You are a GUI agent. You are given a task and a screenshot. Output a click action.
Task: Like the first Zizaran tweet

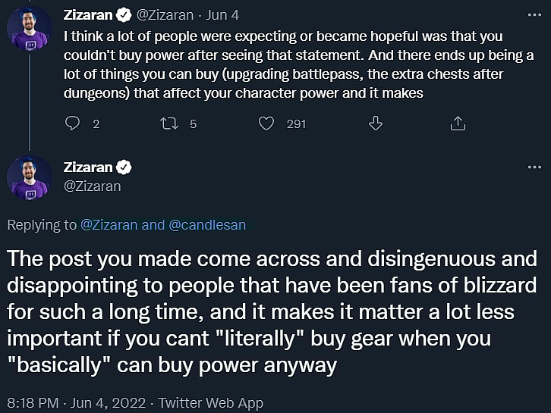(266, 123)
